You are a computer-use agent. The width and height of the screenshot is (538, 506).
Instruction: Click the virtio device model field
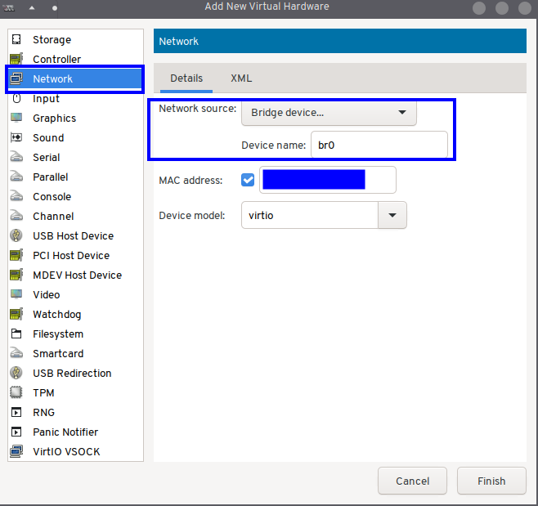(x=309, y=216)
